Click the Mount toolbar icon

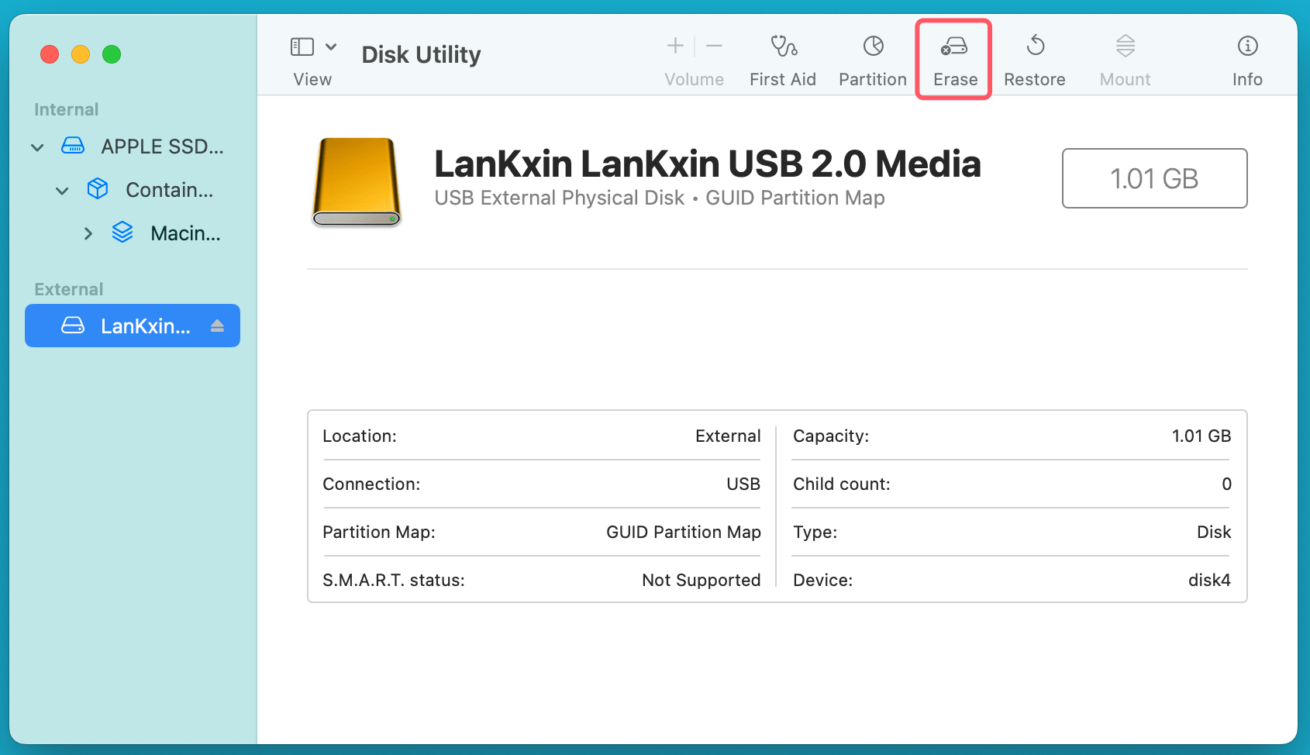tap(1125, 47)
